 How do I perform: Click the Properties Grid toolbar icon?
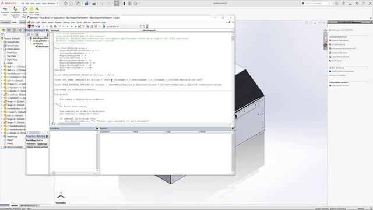click(5, 11)
